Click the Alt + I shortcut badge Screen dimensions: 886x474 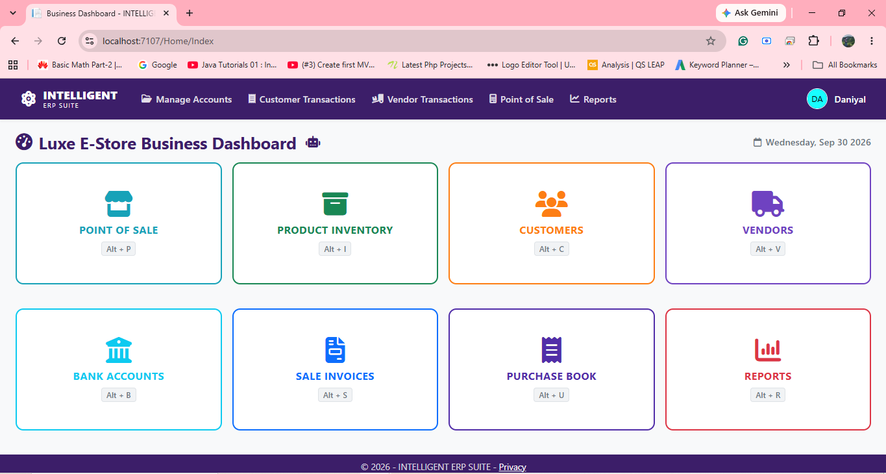335,249
